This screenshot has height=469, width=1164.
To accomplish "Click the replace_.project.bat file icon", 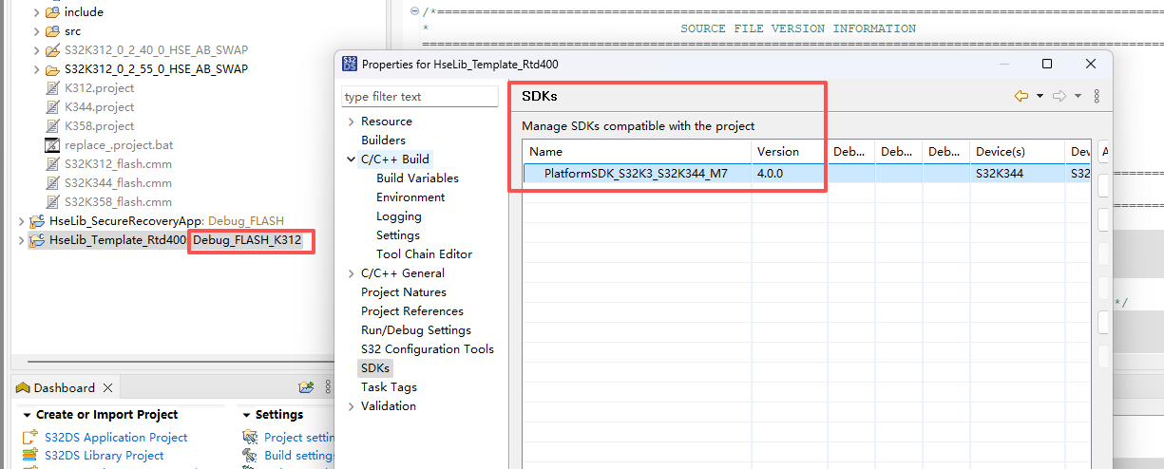I will point(53,145).
